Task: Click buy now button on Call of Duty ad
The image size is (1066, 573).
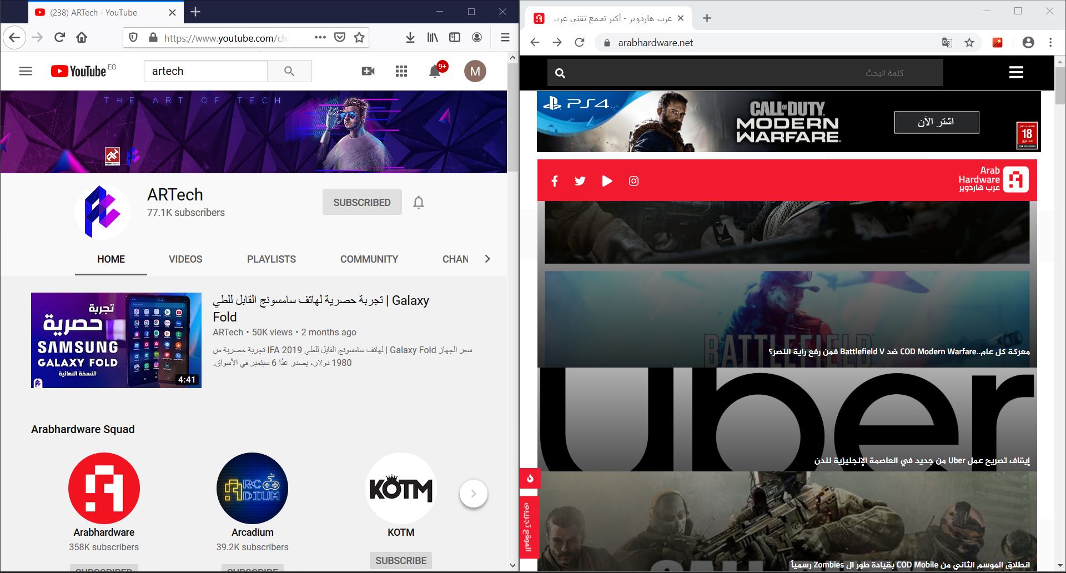Action: click(937, 122)
